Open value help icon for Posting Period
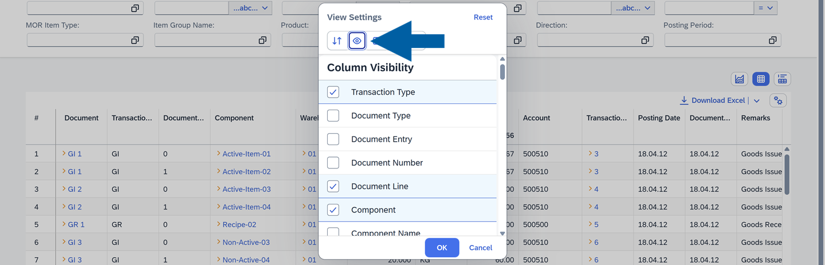Screen dimensions: 825x265 coord(772,40)
